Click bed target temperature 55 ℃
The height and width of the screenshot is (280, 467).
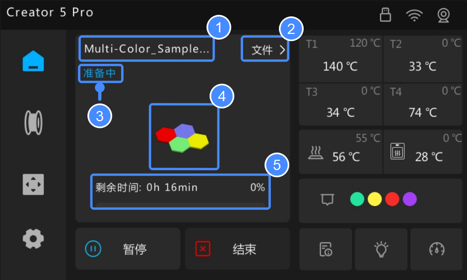click(x=368, y=138)
